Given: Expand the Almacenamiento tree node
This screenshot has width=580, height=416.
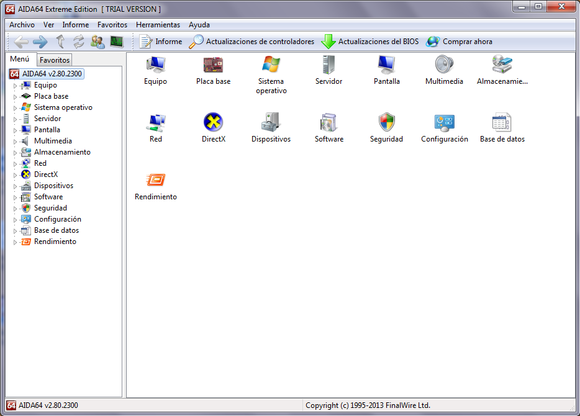Looking at the screenshot, I should (15, 153).
